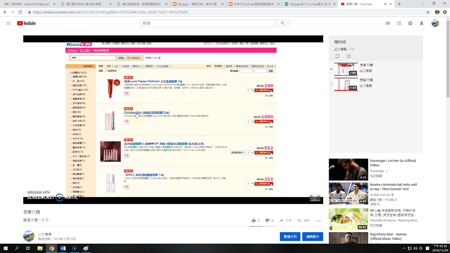The image size is (450, 253).
Task: Click the 購物網 playlist title
Action: coord(340,42)
